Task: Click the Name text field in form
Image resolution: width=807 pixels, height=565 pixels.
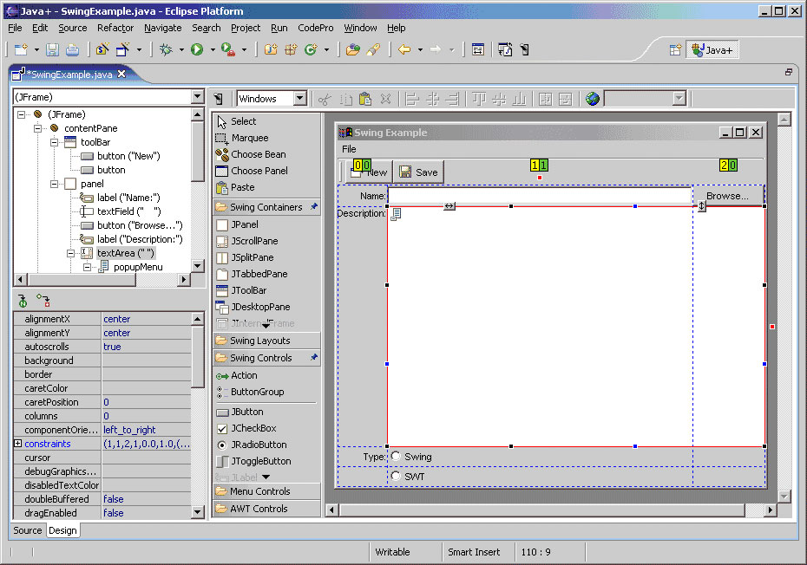Action: pyautogui.click(x=540, y=196)
